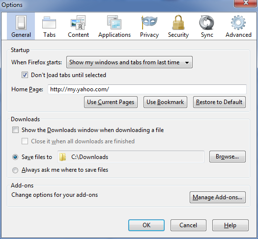Viewport: 258px width, 239px height.
Task: Click the Use Bookmark button
Action: coord(165,102)
